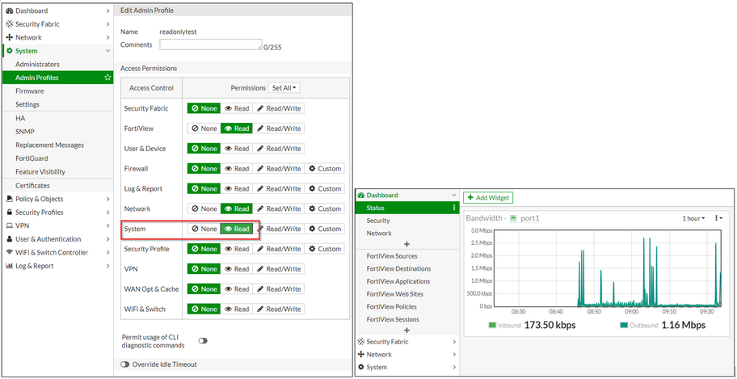Click the Outbound legend color square
737x379 pixels.
(x=624, y=325)
